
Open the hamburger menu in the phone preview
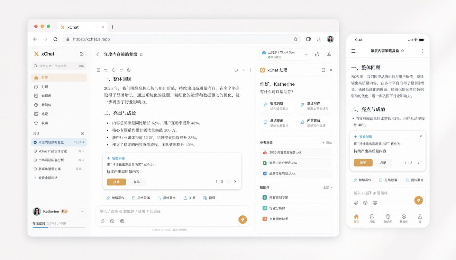[353, 51]
